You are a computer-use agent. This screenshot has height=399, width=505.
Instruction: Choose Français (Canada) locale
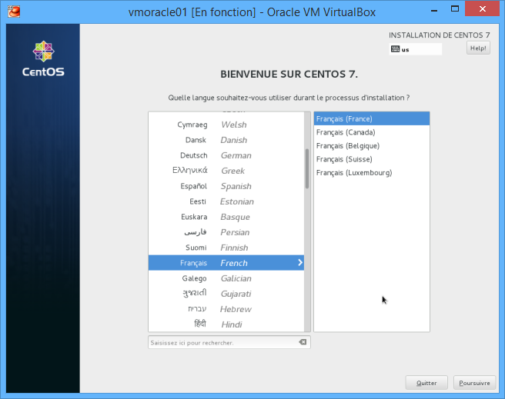[x=372, y=132]
